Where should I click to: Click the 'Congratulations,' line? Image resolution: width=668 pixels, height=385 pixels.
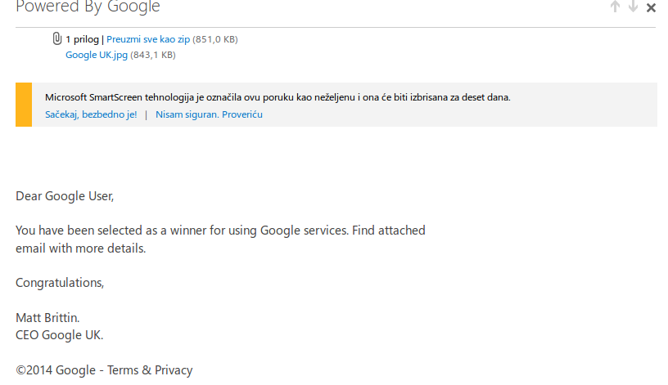(60, 283)
